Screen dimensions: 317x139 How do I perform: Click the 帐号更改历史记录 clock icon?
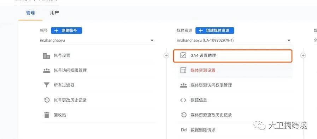click(x=47, y=100)
